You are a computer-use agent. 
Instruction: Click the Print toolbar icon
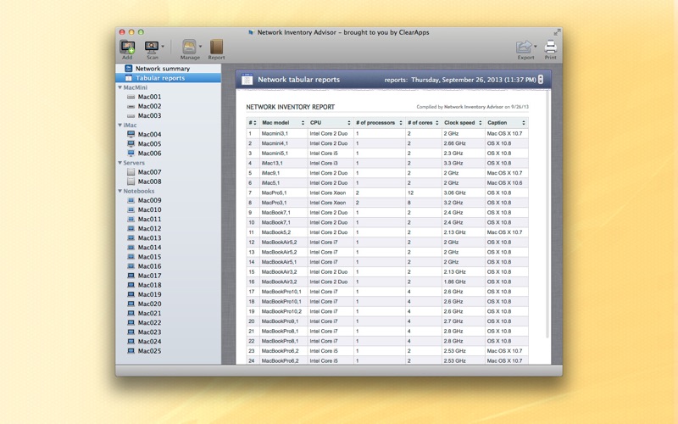(x=550, y=47)
